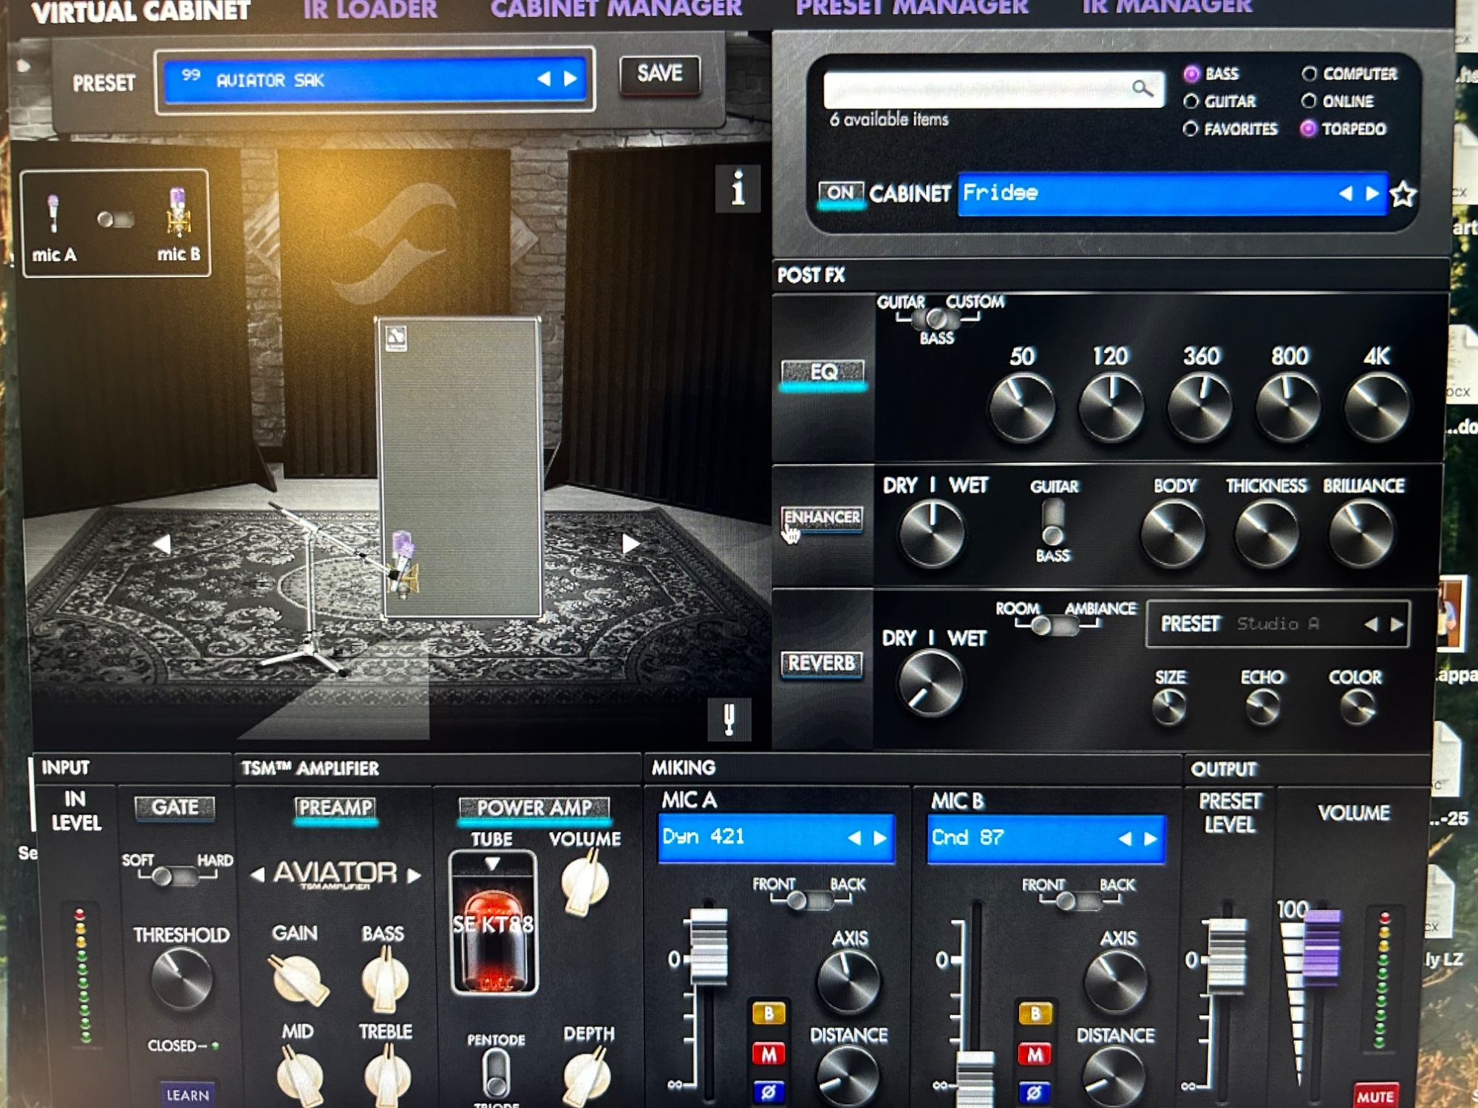This screenshot has height=1108, width=1478.
Task: Mute Mic B with red M button
Action: pyautogui.click(x=1035, y=1055)
